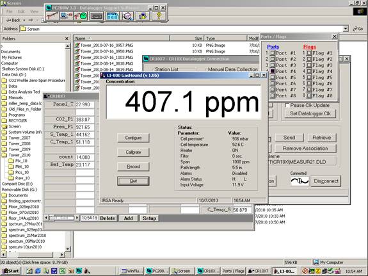Select the Tower_2010-07-16_1003.PNG file icon
Viewport: 368px width, 276px height.
[x=77, y=57]
